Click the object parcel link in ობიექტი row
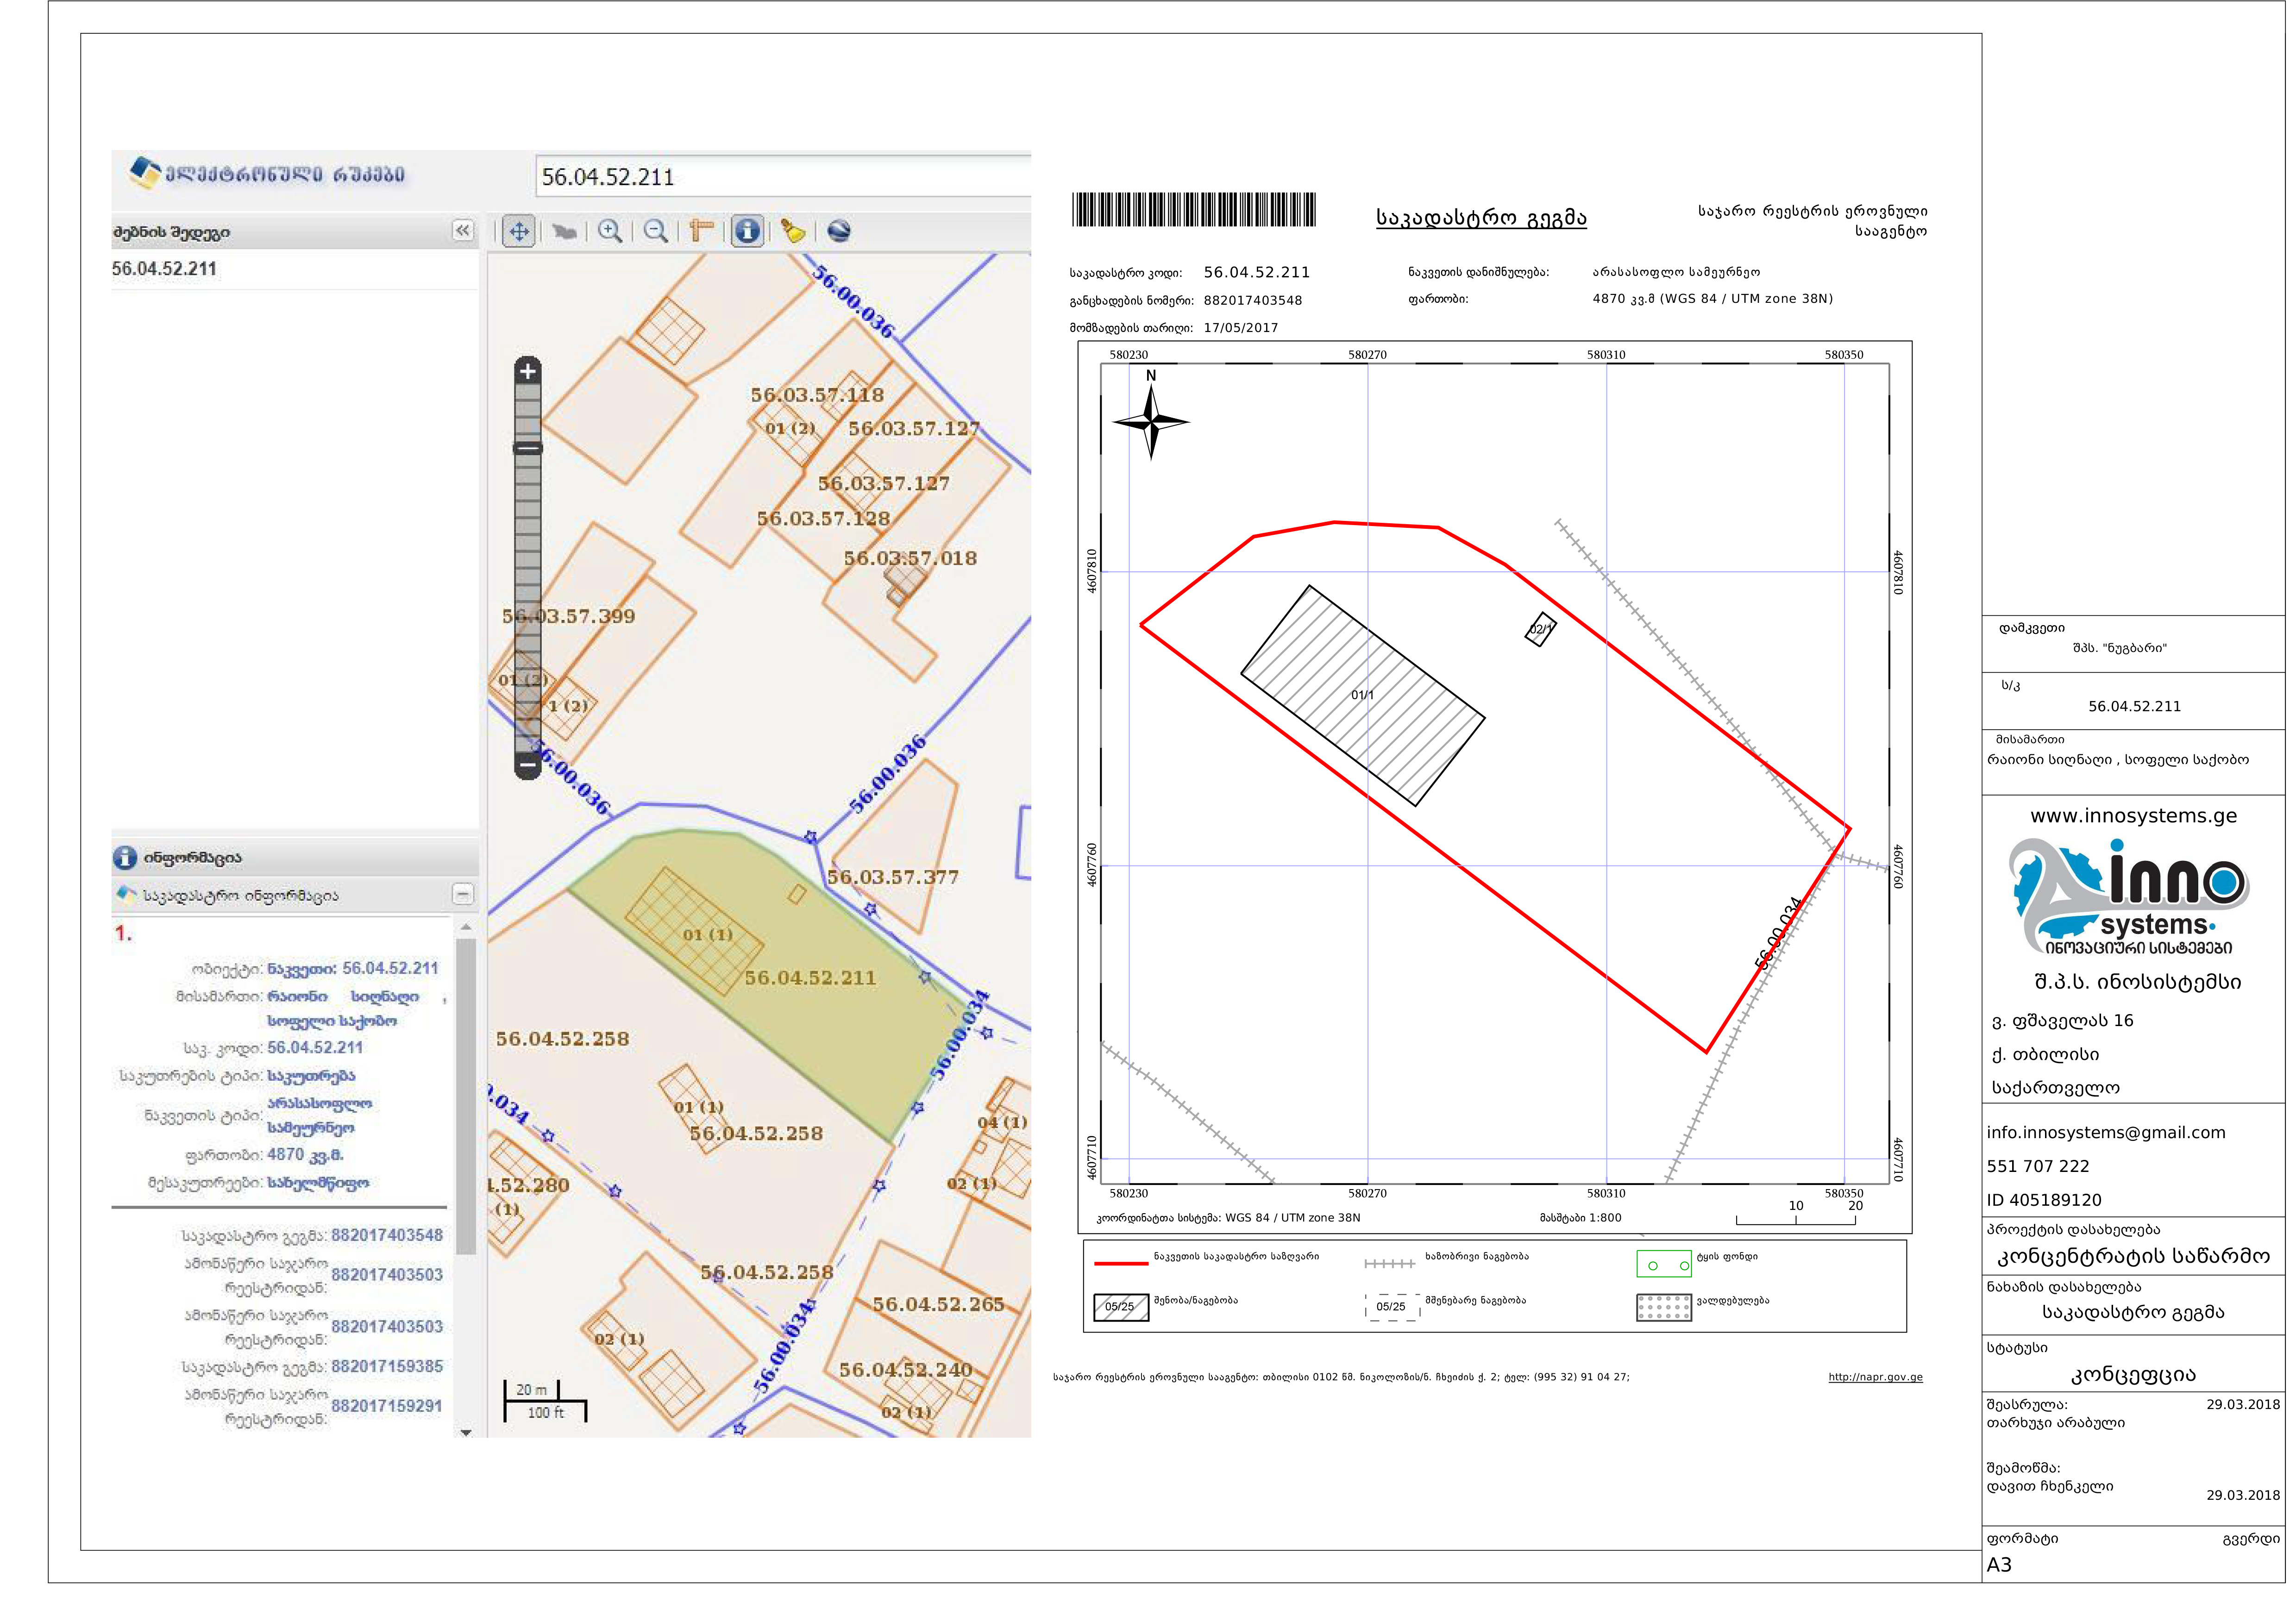2296x1616 pixels. [x=353, y=969]
